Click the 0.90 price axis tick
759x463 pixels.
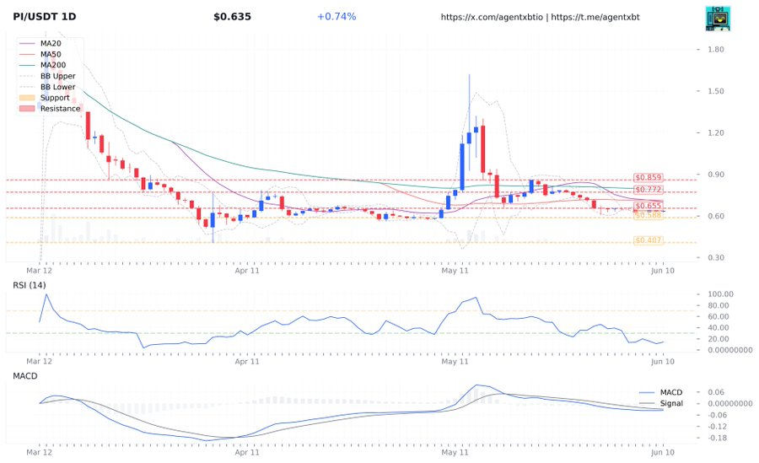716,175
